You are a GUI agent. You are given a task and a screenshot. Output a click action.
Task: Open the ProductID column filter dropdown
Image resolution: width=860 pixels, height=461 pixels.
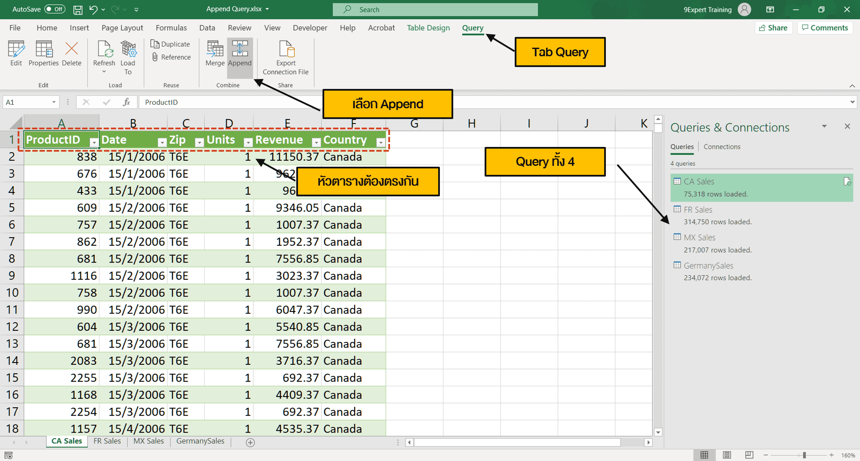[94, 141]
